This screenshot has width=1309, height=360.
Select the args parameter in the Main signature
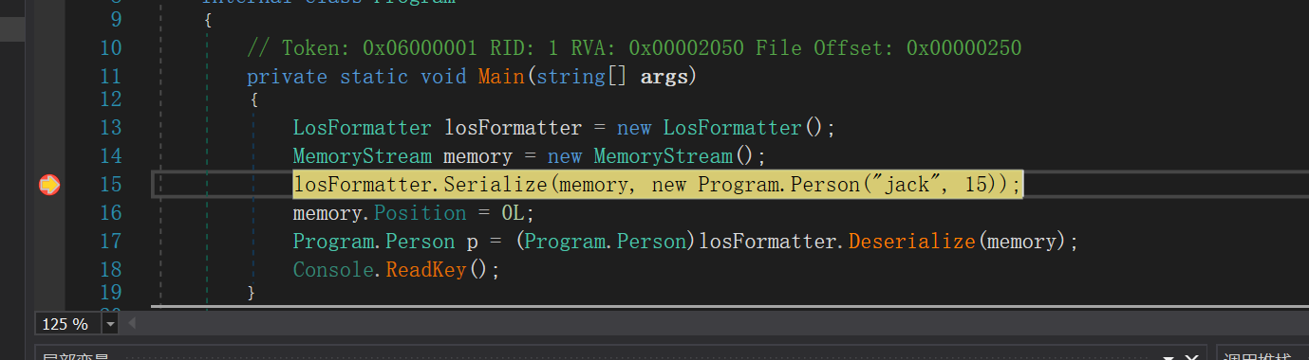tap(664, 77)
